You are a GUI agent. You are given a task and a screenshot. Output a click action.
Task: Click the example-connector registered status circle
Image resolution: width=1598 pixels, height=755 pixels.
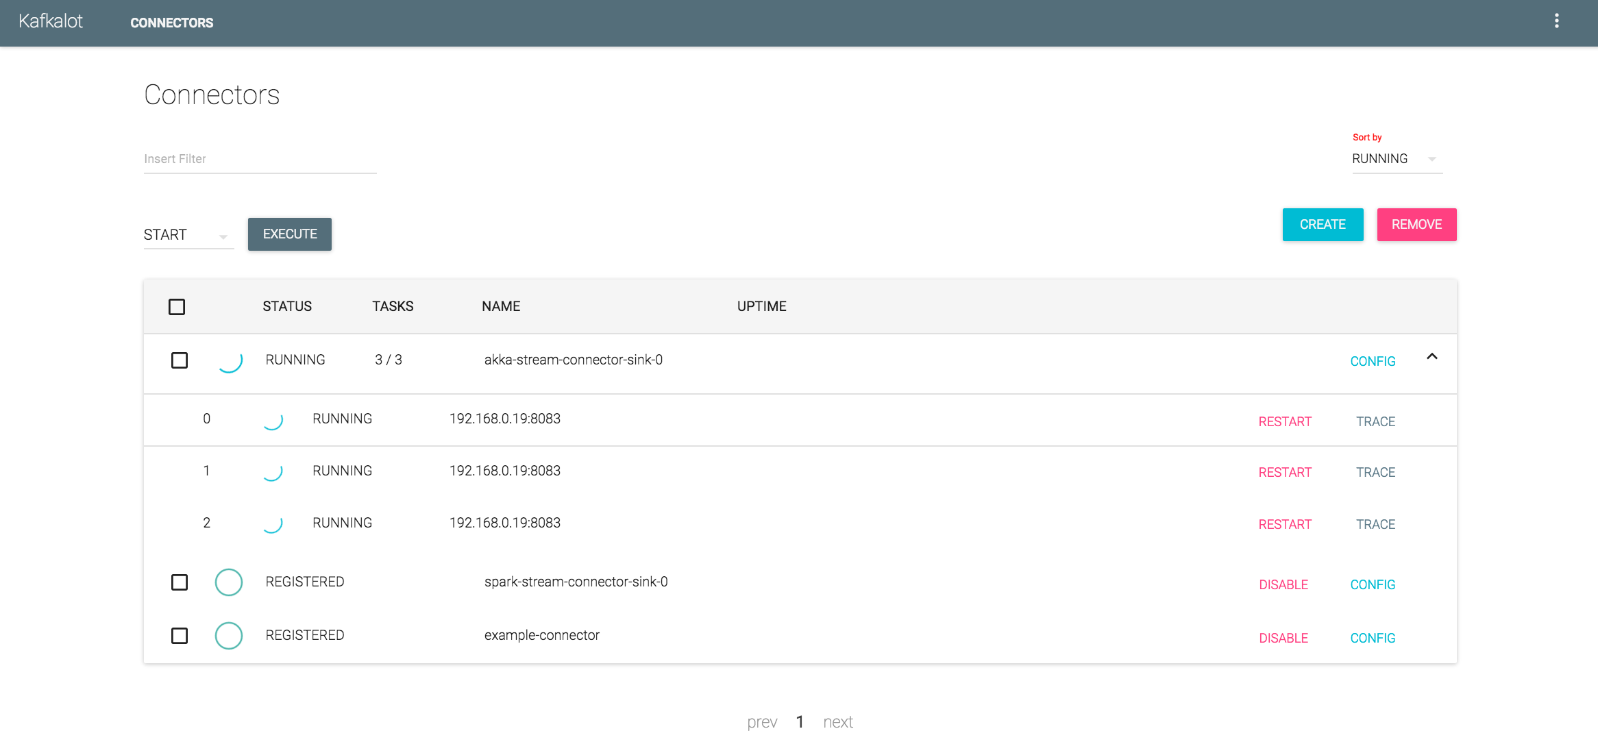coord(229,636)
